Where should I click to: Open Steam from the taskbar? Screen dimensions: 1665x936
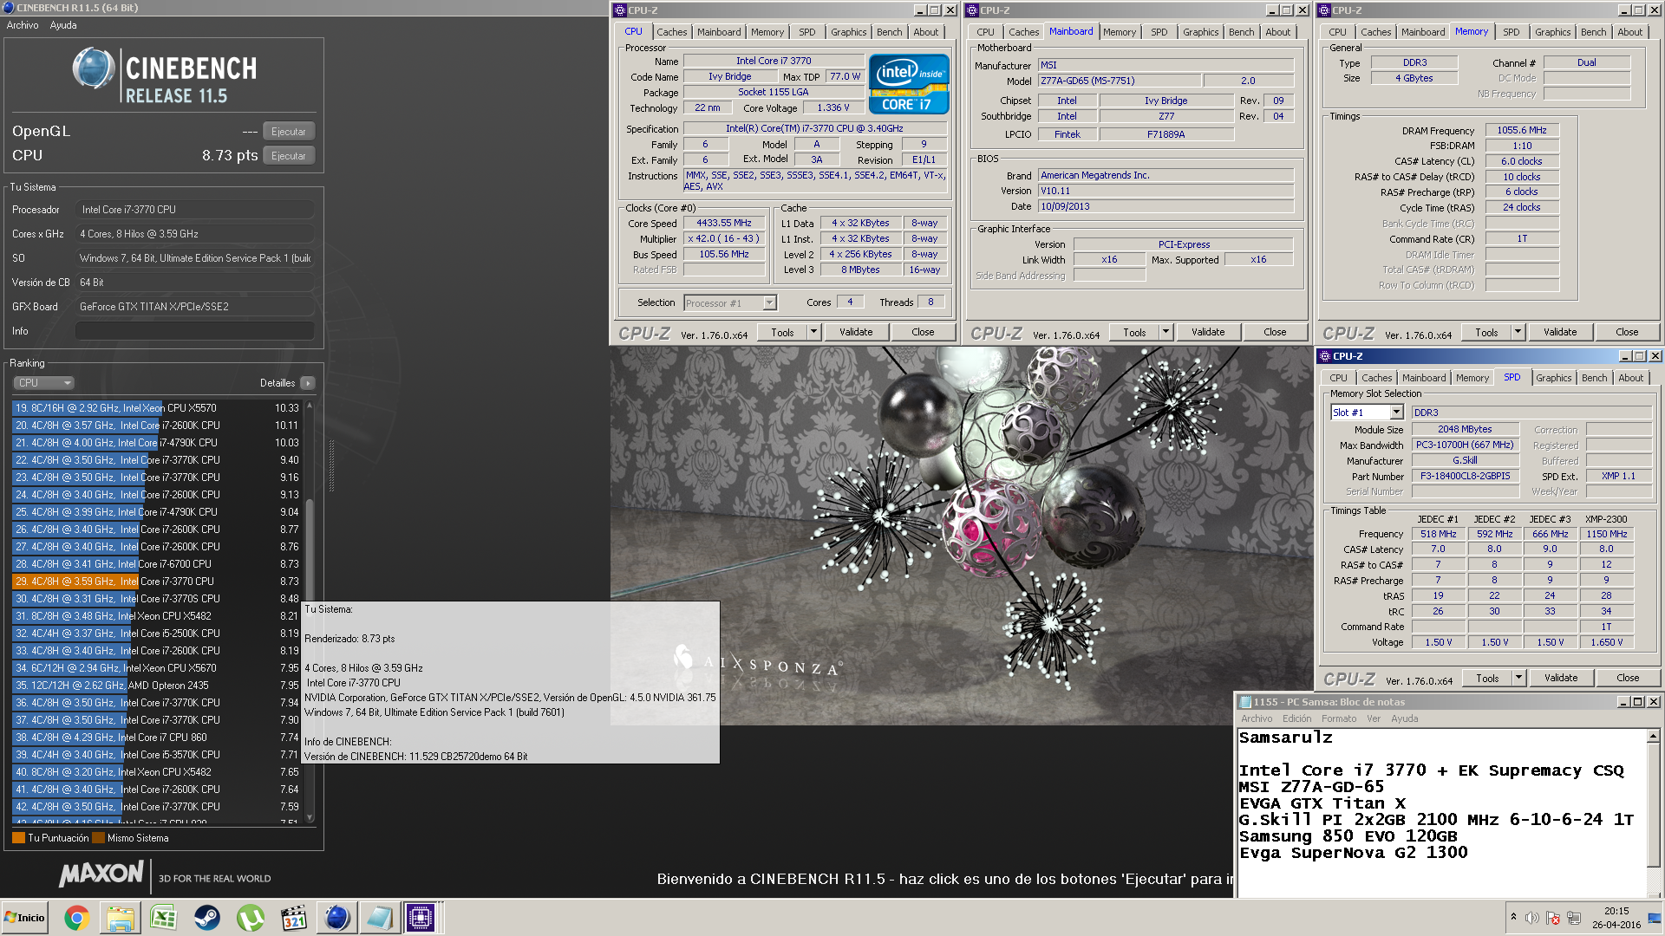tap(206, 918)
